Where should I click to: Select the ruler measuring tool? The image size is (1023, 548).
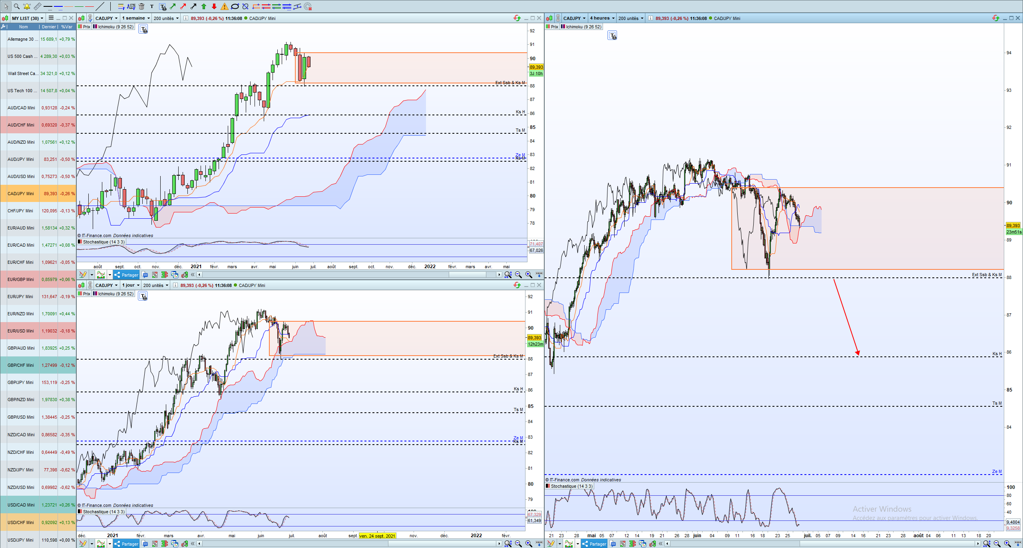(37, 6)
